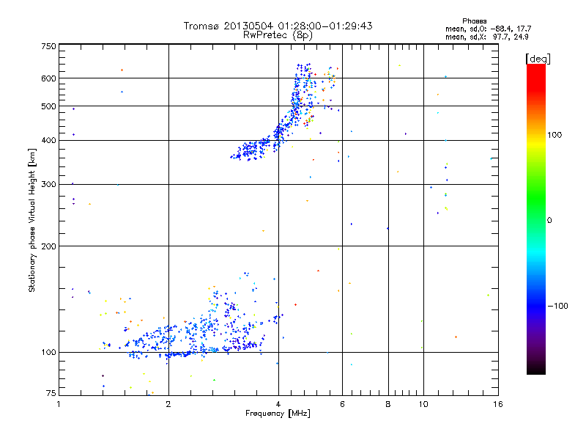Click the y-axis tick label '300'
The width and height of the screenshot is (586, 440).
point(49,185)
